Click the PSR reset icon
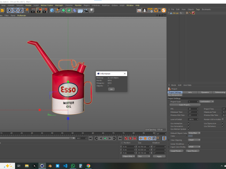The width and height of the screenshot is (226, 169). click(x=150, y=10)
